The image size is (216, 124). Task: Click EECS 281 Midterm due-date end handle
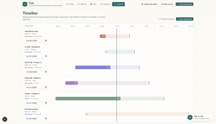(149, 83)
